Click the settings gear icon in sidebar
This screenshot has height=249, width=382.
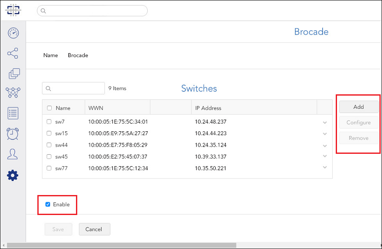(13, 175)
